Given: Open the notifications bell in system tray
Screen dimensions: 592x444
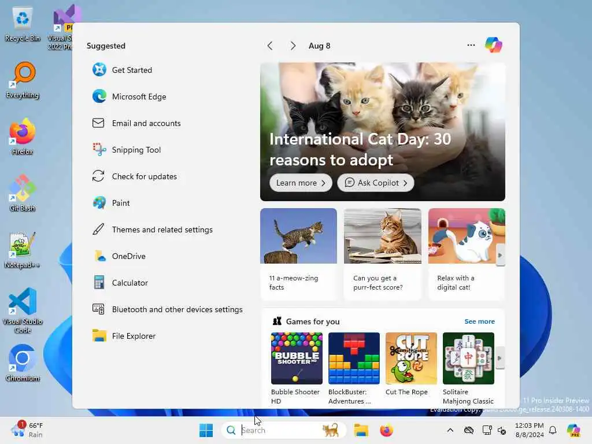Looking at the screenshot, I should pyautogui.click(x=553, y=430).
